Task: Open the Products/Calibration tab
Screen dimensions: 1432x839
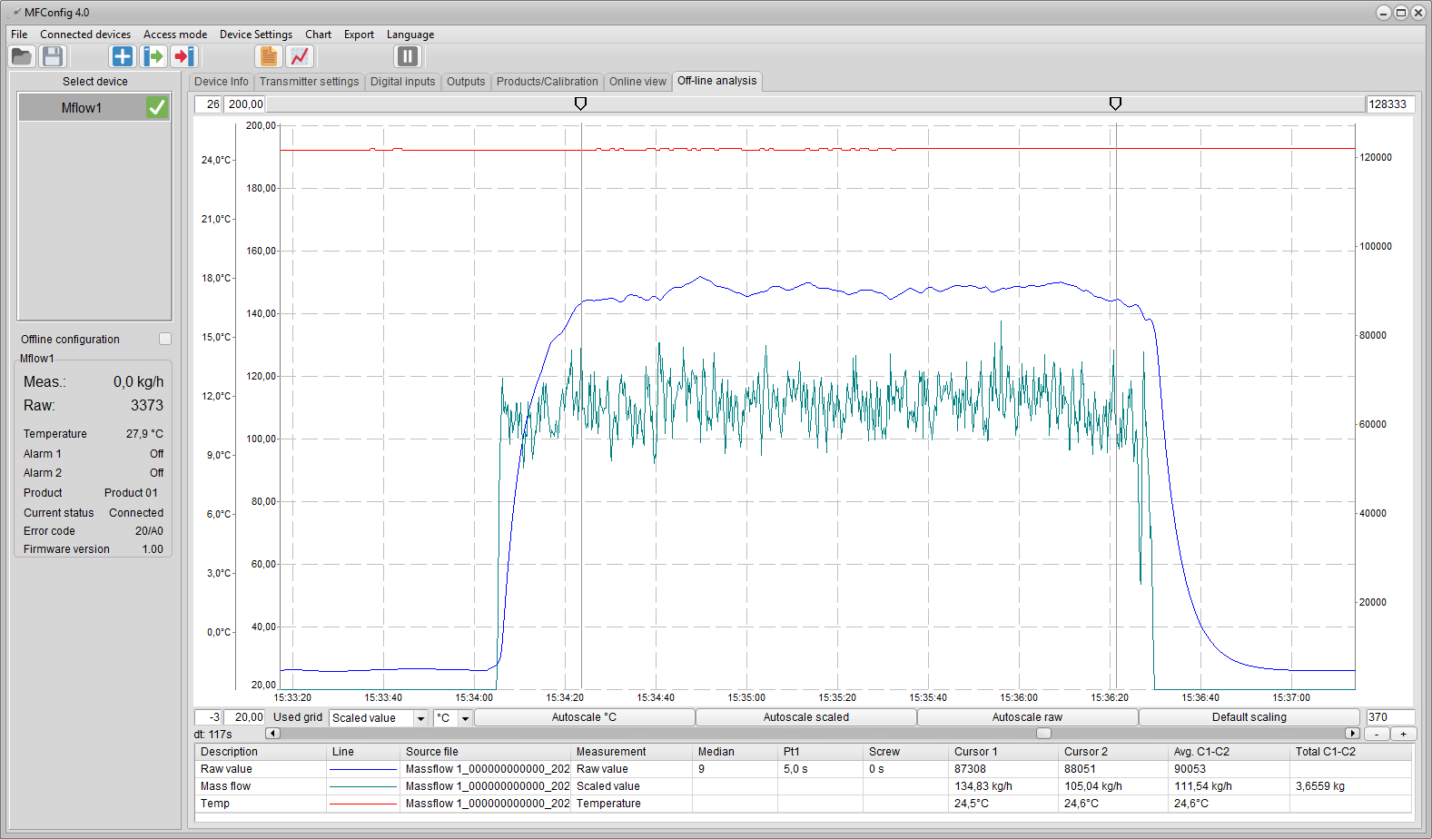Action: (547, 82)
